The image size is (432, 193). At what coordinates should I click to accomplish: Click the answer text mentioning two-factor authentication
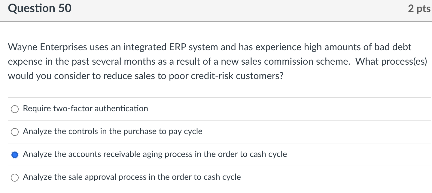coord(85,109)
